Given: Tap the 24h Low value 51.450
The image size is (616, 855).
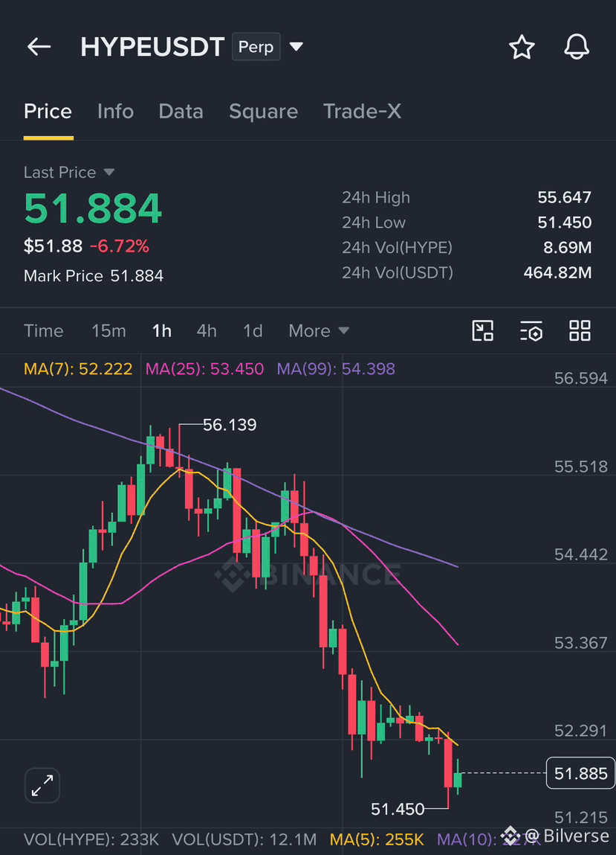Looking at the screenshot, I should coord(564,222).
